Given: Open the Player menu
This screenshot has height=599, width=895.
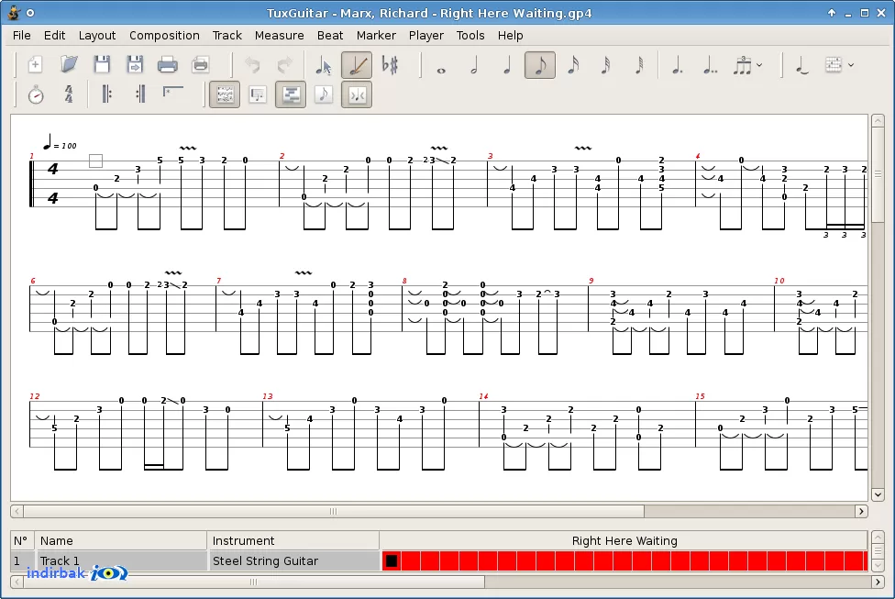Looking at the screenshot, I should point(425,36).
